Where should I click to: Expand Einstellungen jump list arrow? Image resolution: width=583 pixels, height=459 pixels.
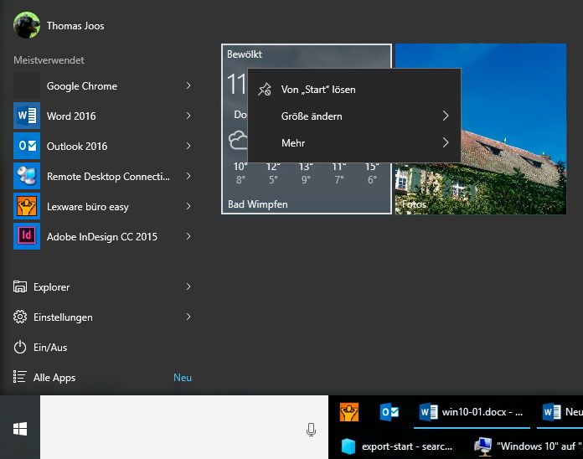[188, 317]
